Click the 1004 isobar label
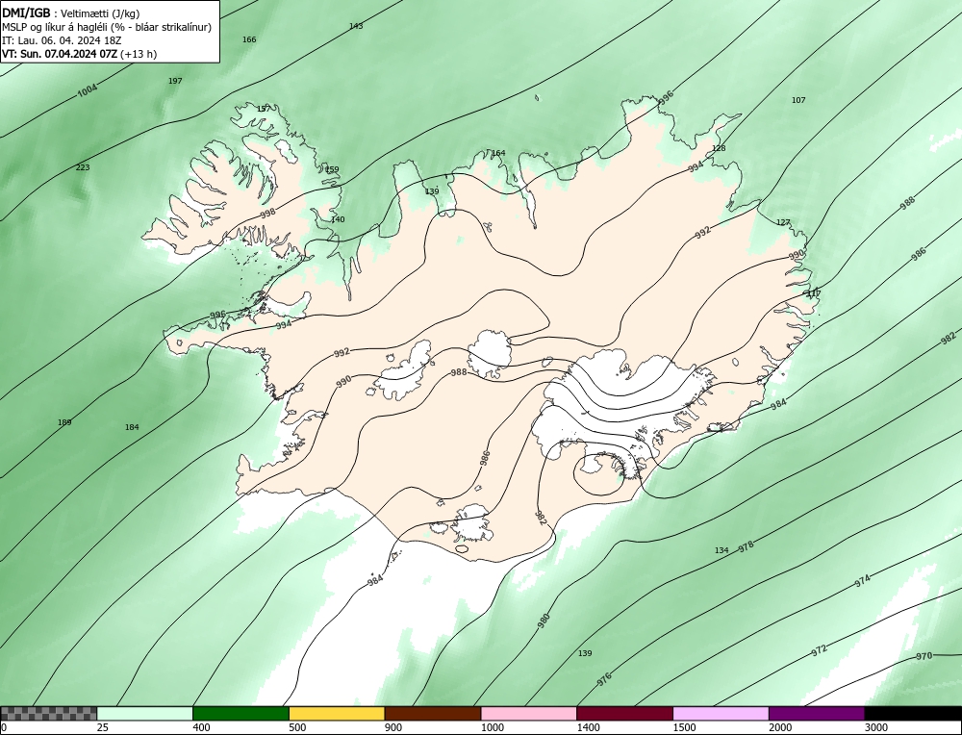 tap(88, 91)
